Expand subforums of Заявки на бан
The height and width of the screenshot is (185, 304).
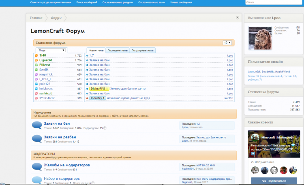(x=105, y=128)
